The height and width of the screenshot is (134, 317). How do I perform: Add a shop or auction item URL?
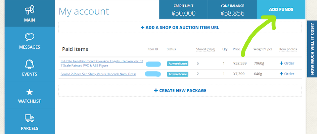point(180,28)
